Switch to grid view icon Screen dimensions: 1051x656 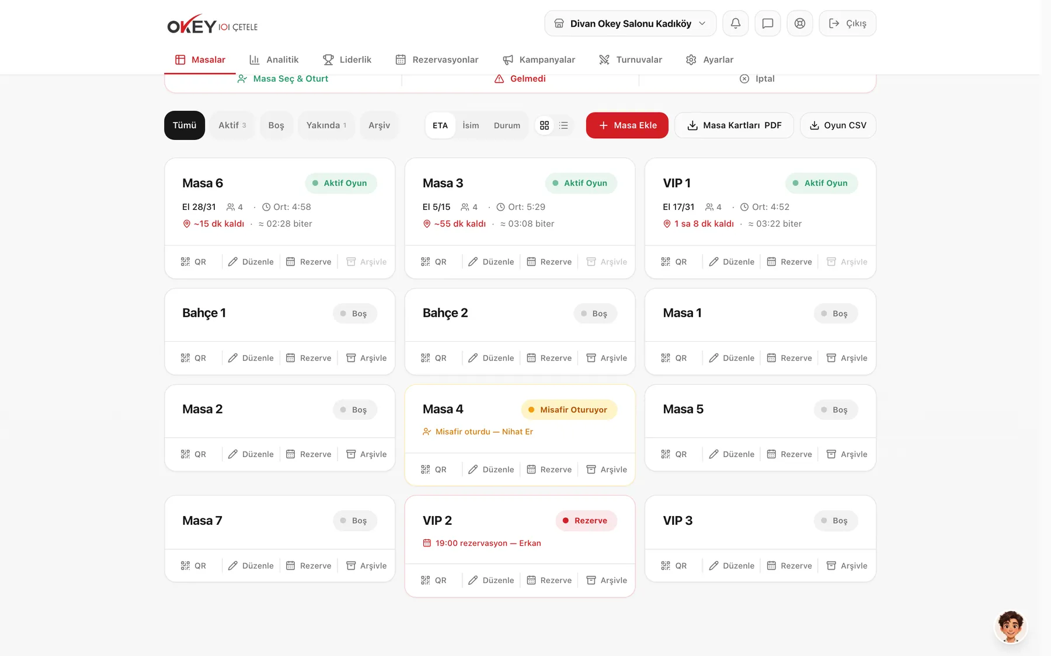(x=544, y=125)
